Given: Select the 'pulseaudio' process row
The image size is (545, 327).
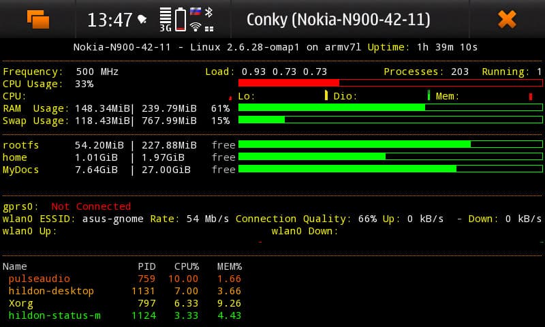Looking at the screenshot, I should pos(125,279).
